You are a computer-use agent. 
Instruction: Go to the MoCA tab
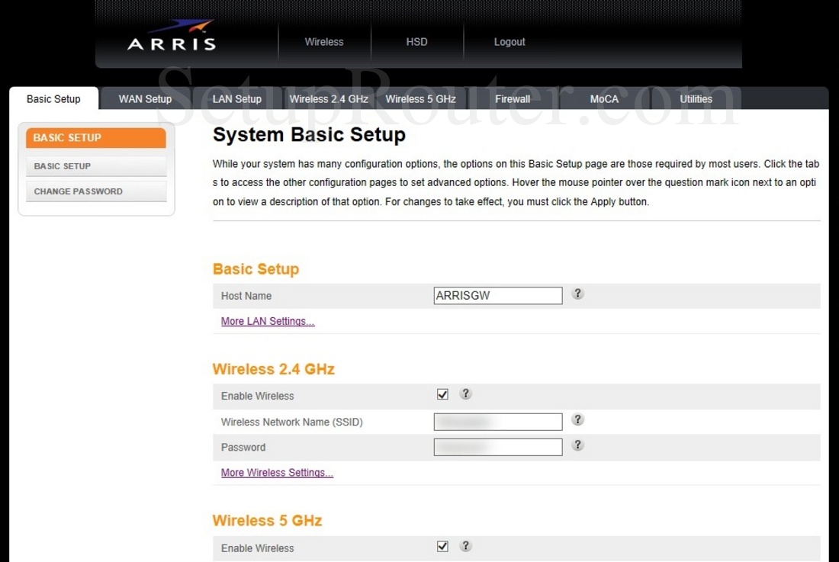[604, 99]
